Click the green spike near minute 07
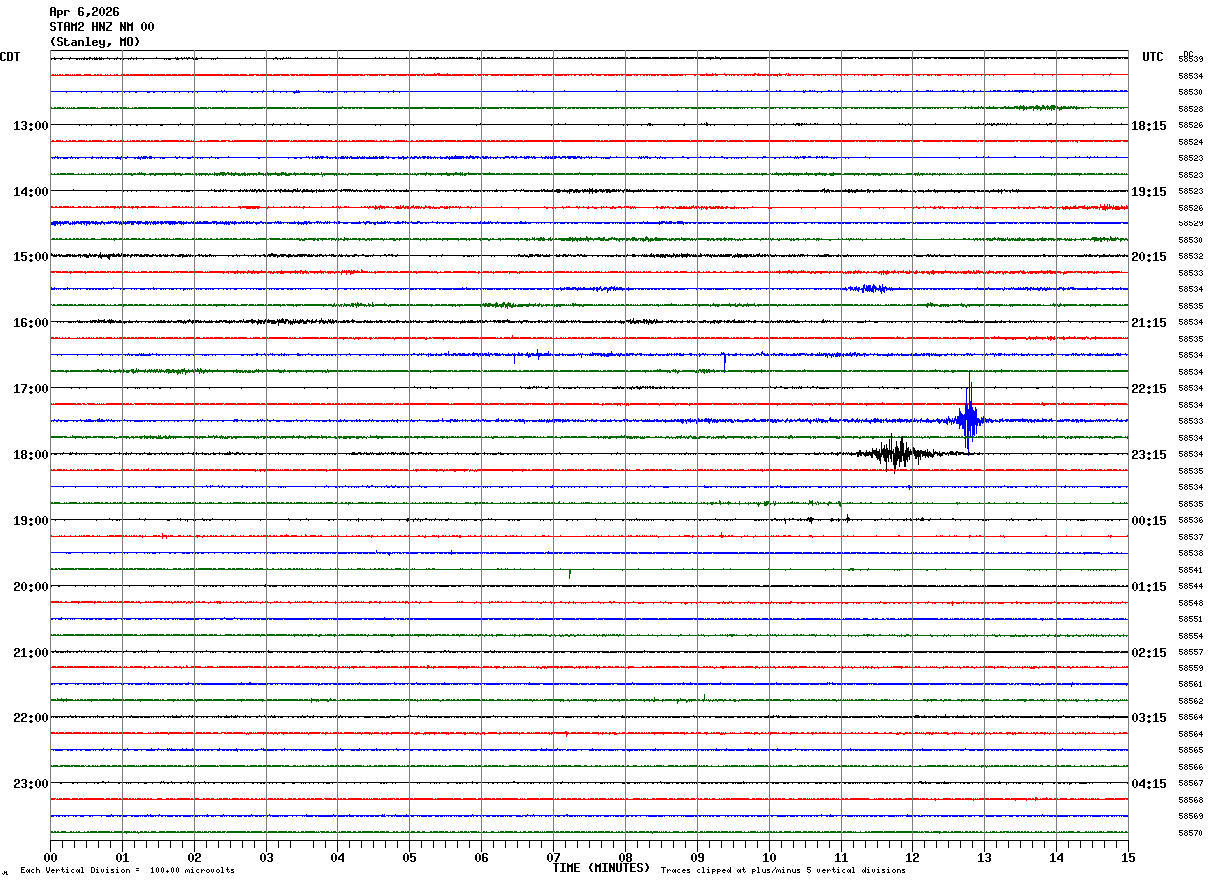Viewport: 1208px width, 884px height. click(x=570, y=573)
